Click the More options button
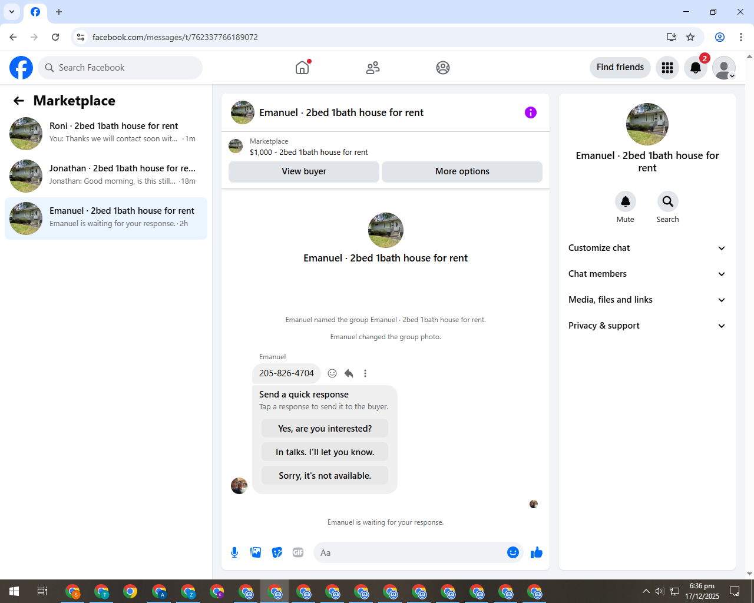754x603 pixels. click(462, 171)
